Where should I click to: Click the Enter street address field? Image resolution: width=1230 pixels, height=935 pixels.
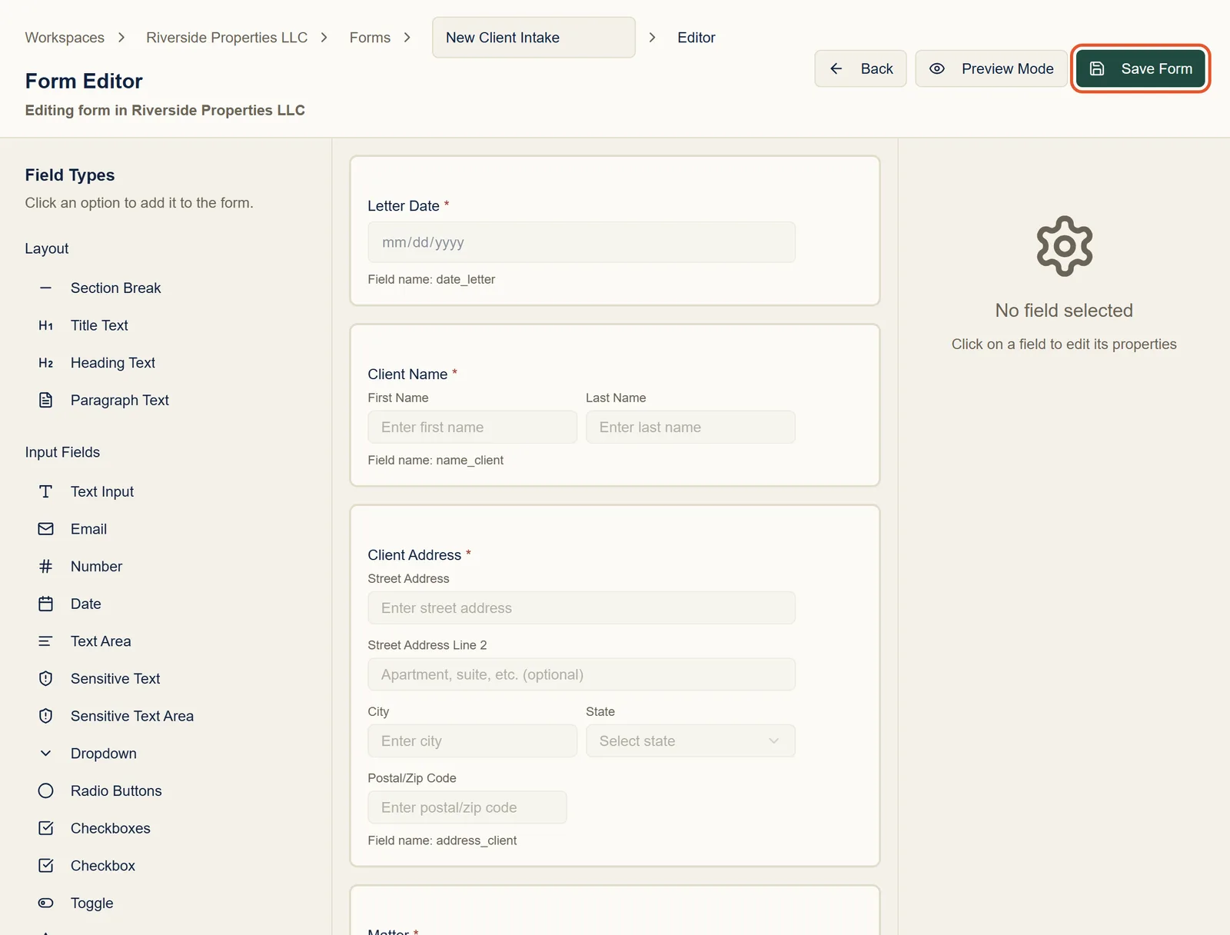(581, 607)
